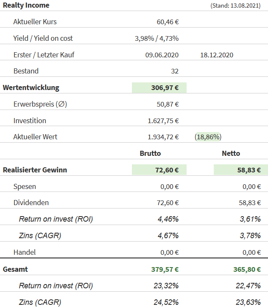
Task: Click the green highlighted 306,97 € Wertentwicklung cell
Action: (x=159, y=88)
